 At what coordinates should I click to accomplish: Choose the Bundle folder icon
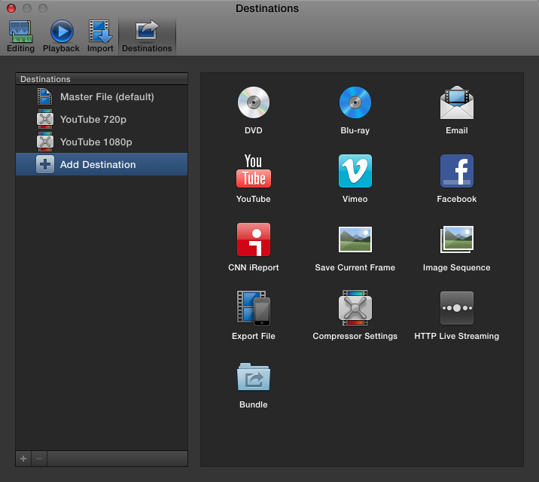coord(254,377)
